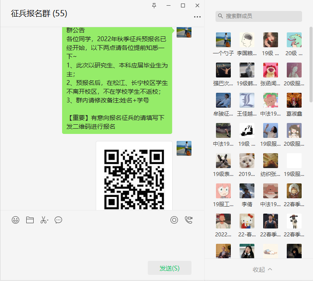Screen dimensions: 313x281
Task: Click the scissors screenshot tool
Action: click(44, 220)
